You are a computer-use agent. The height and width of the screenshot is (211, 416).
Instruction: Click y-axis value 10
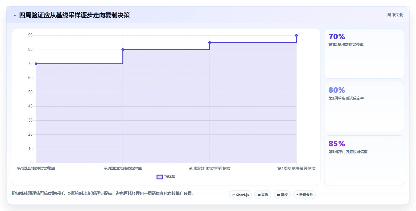click(30, 149)
